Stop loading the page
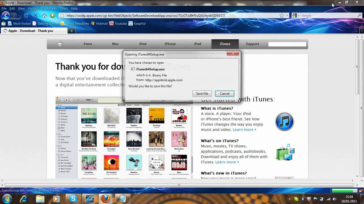Image resolution: width=364 pixels, height=204 pixels. click(x=35, y=16)
